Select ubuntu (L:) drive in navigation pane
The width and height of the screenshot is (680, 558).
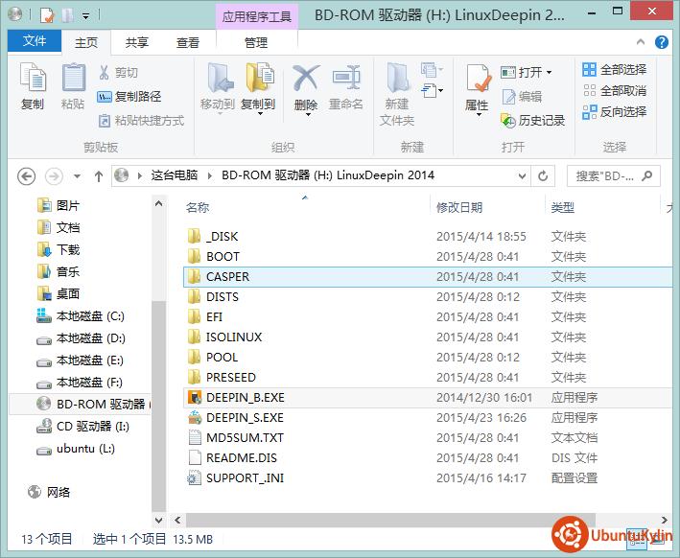[x=76, y=449]
